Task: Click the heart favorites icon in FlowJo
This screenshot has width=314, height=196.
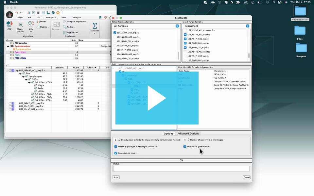Action: pyautogui.click(x=105, y=17)
